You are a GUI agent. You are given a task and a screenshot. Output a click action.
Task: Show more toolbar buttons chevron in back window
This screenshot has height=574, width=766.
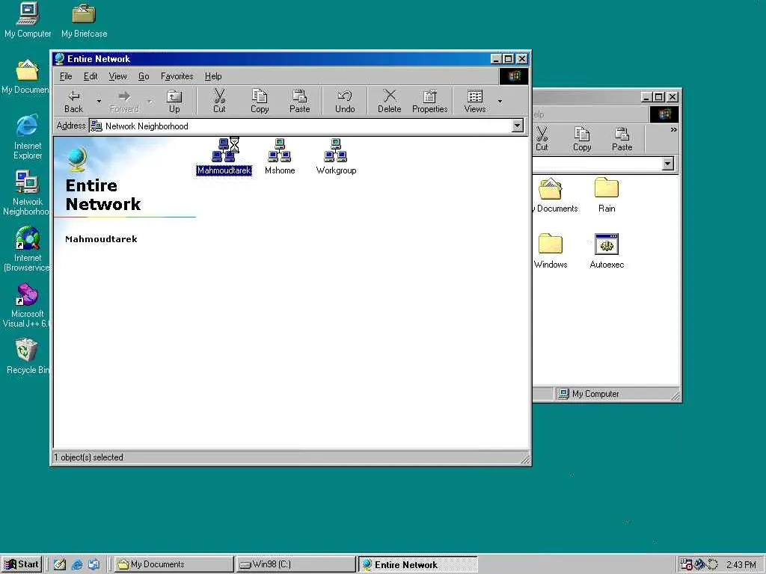tap(674, 130)
